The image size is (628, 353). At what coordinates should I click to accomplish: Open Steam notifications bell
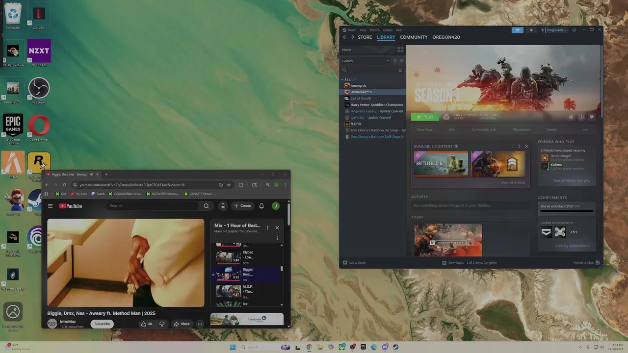coord(531,30)
